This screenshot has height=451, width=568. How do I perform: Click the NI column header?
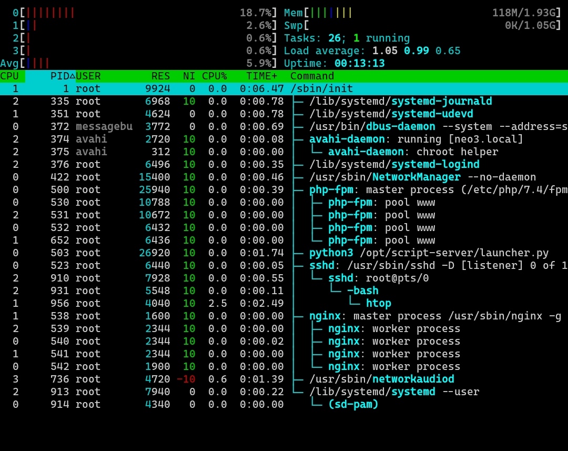click(x=189, y=76)
